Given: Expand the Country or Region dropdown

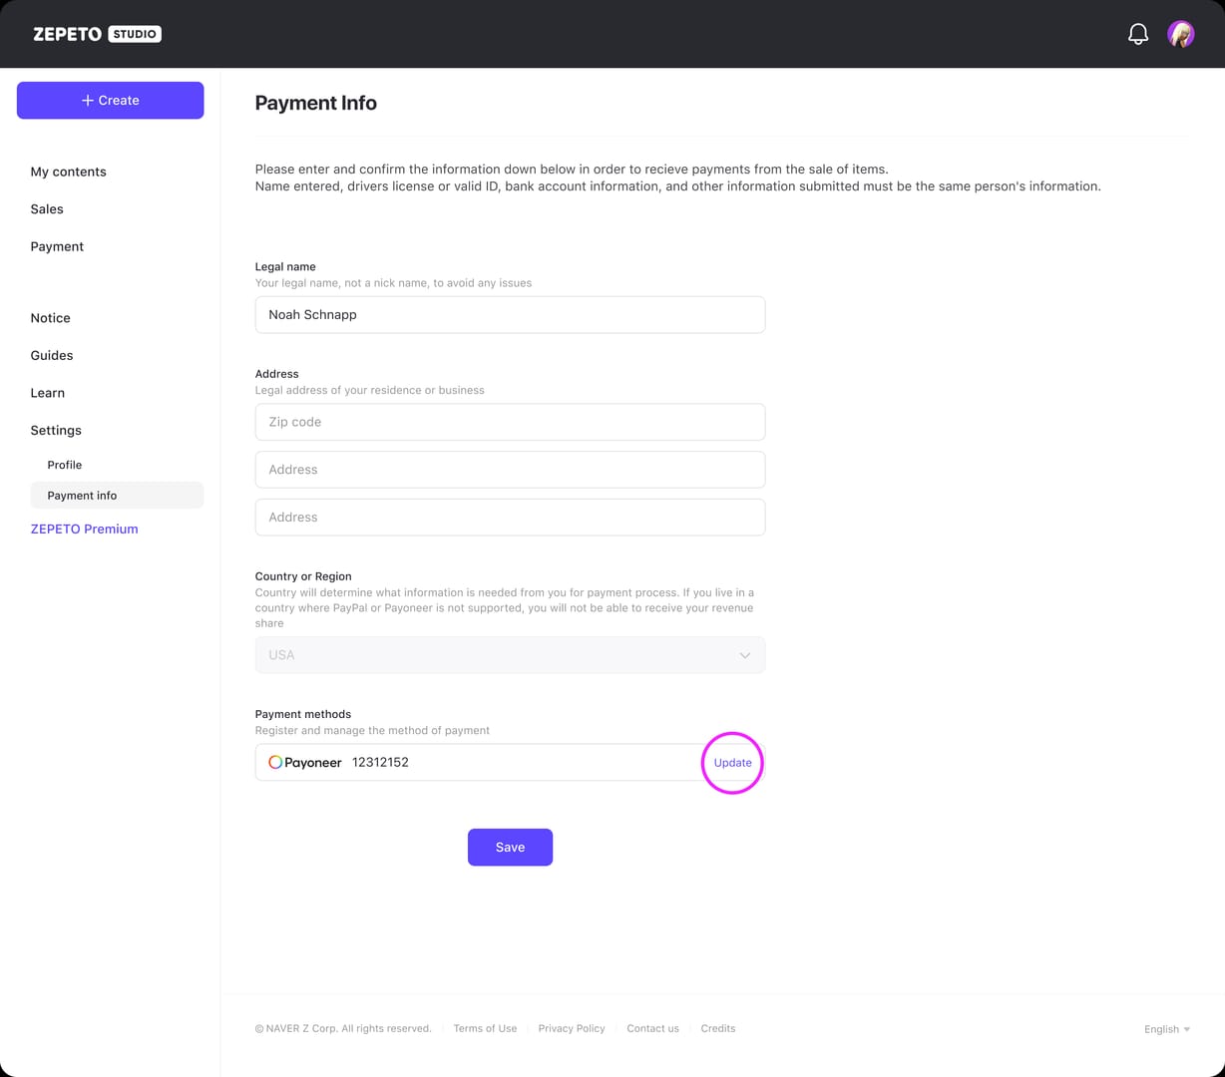Looking at the screenshot, I should 510,655.
